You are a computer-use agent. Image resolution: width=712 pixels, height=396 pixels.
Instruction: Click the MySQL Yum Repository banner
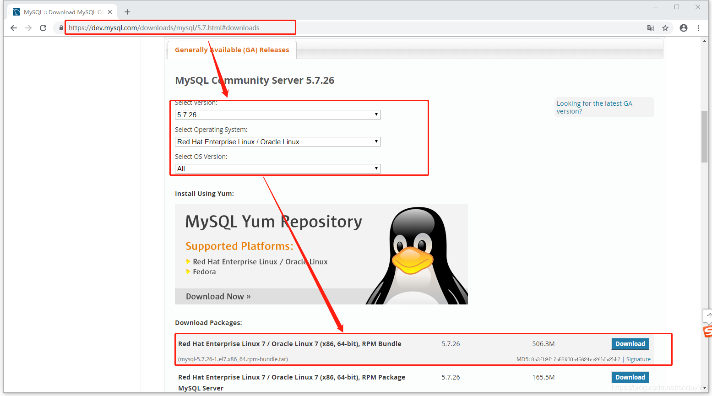(321, 254)
